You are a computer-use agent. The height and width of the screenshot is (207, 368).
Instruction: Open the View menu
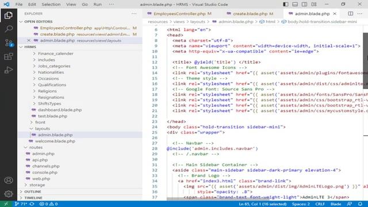coord(71,4)
